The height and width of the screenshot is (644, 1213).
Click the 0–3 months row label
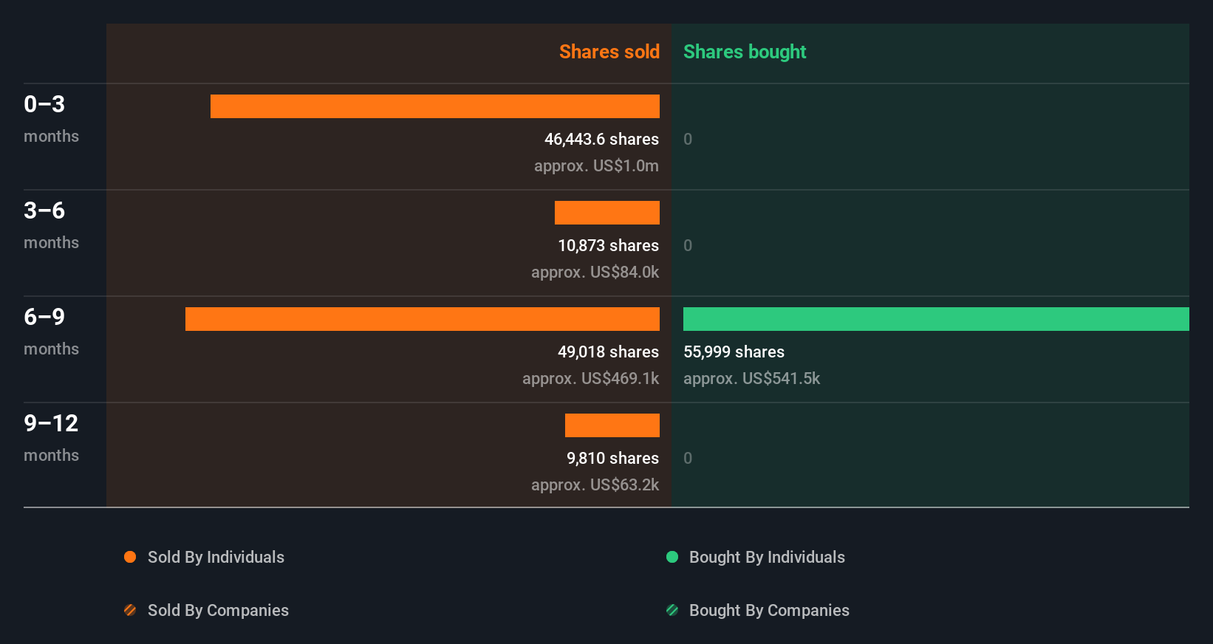51,119
